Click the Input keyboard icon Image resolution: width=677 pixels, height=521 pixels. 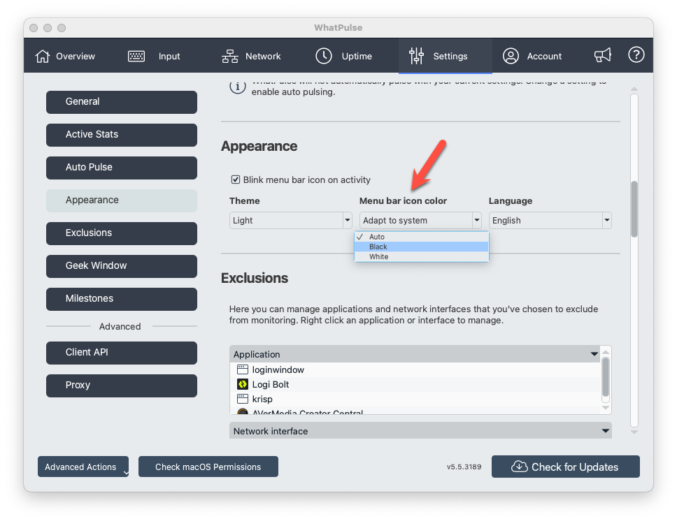click(x=136, y=56)
